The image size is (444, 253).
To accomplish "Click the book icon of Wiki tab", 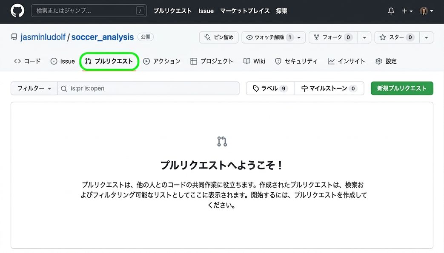I will 246,61.
